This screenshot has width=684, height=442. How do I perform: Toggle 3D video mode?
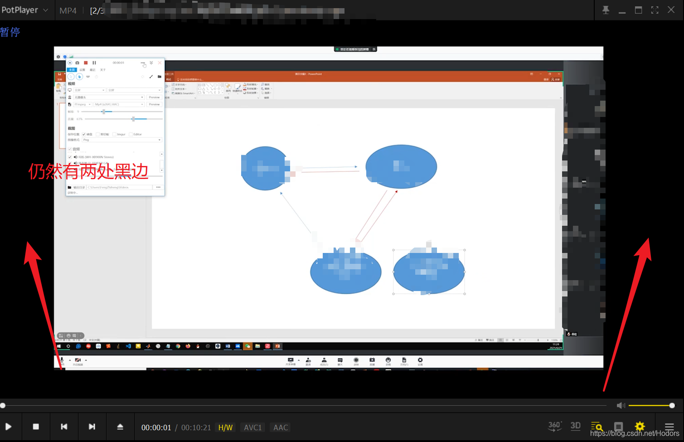point(576,426)
